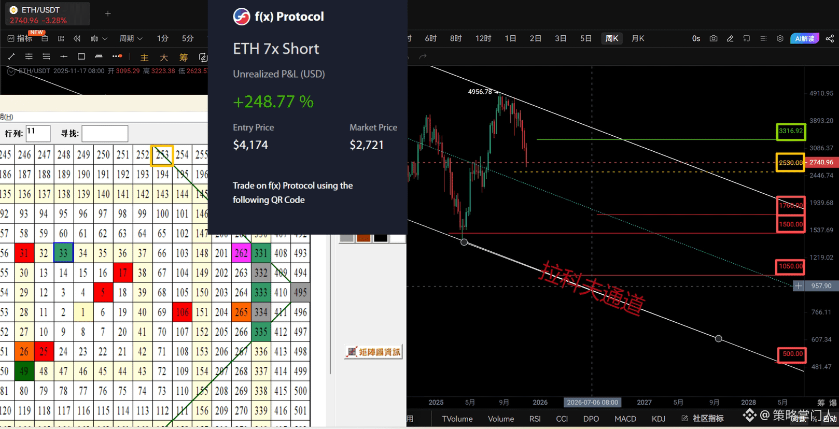Pick the gray color swatch
This screenshot has width=839, height=429.
347,238
